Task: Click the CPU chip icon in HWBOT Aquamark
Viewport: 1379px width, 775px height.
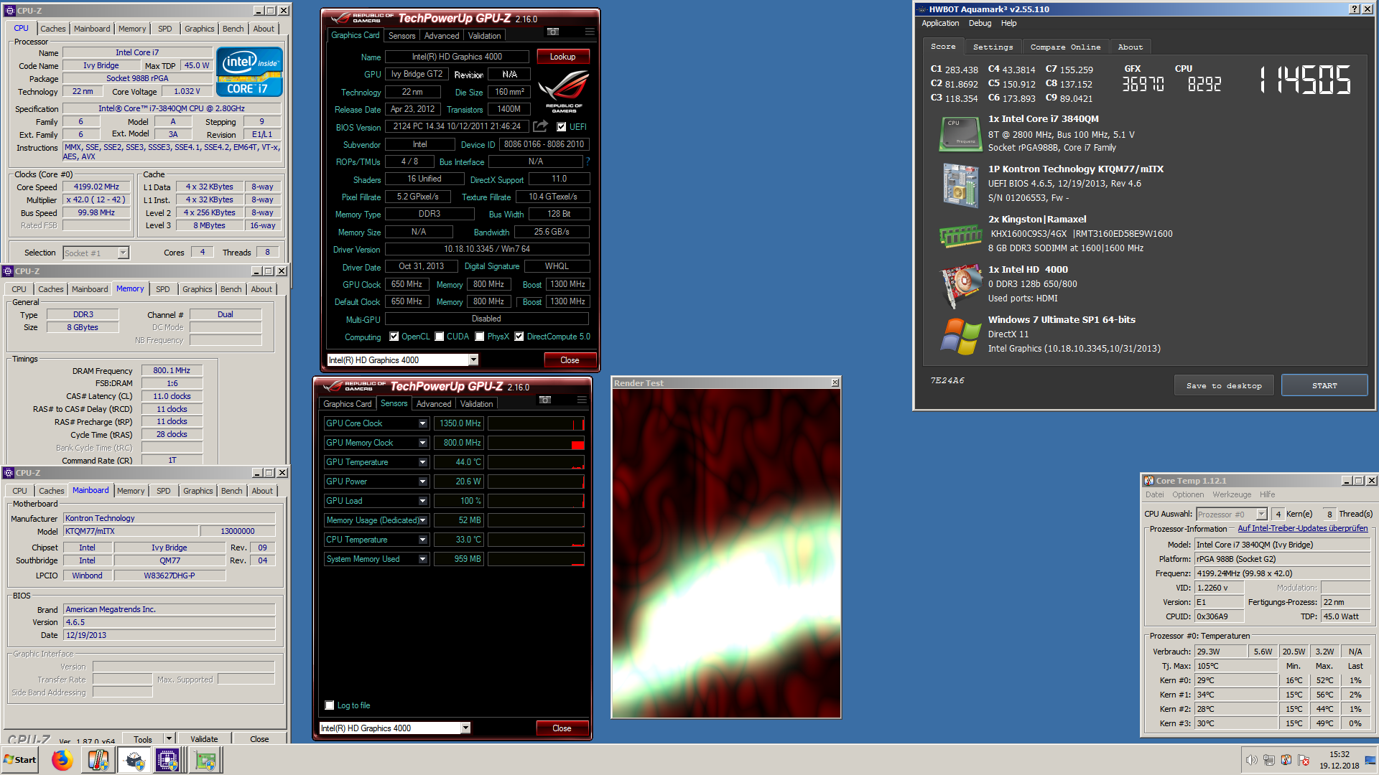Action: (x=960, y=134)
